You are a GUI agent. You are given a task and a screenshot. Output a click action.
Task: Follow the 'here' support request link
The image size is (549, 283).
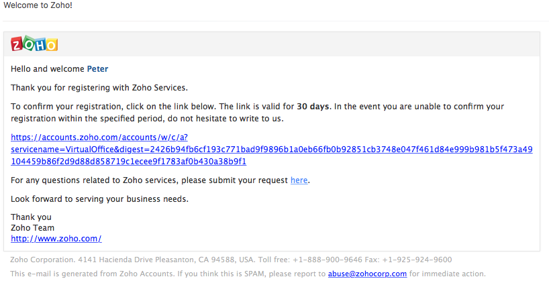click(x=299, y=180)
